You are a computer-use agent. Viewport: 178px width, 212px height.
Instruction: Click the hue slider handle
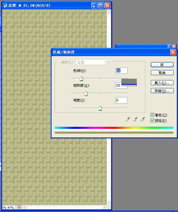[x=81, y=79]
